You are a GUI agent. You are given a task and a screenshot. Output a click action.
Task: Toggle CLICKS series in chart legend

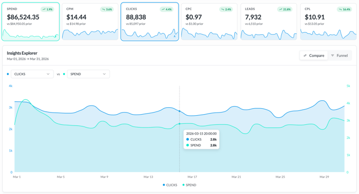coord(170,185)
